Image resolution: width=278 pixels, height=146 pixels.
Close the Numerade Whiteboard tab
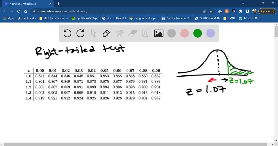click(50, 4)
